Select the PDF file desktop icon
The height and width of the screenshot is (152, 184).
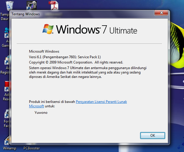tap(54, 5)
